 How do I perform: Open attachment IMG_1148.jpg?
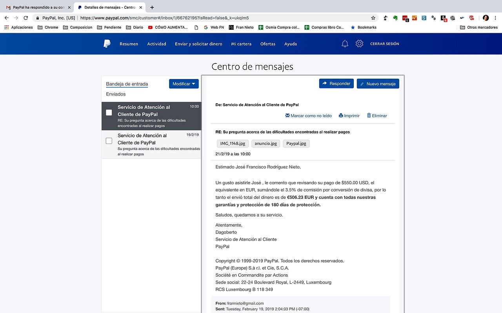pos(233,144)
